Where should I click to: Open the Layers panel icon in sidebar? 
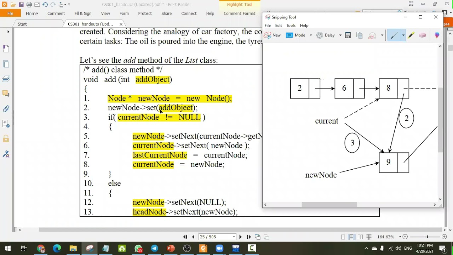point(6,79)
